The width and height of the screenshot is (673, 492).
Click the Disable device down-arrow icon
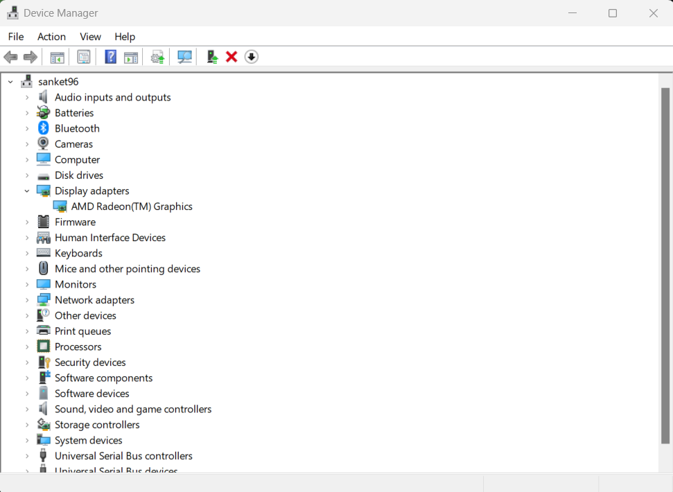tap(251, 56)
